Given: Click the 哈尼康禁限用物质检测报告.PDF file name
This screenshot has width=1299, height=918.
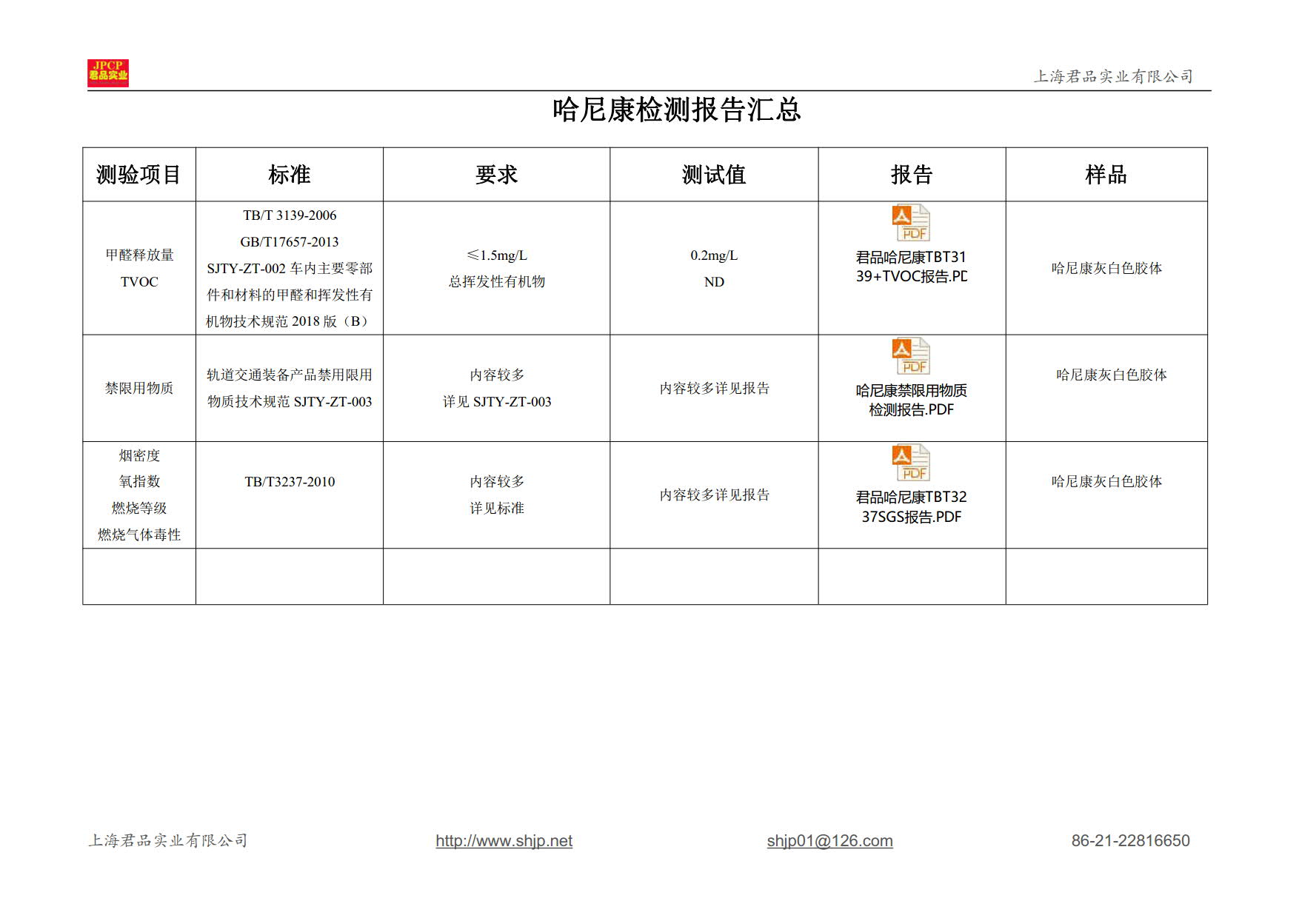Looking at the screenshot, I should coord(911,400).
